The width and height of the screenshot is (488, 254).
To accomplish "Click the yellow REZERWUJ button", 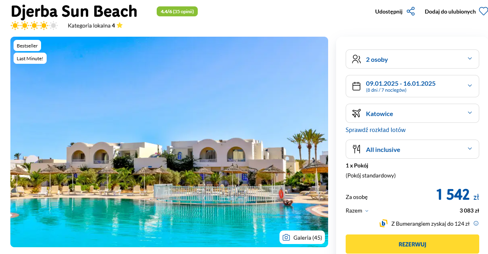I will tap(412, 244).
